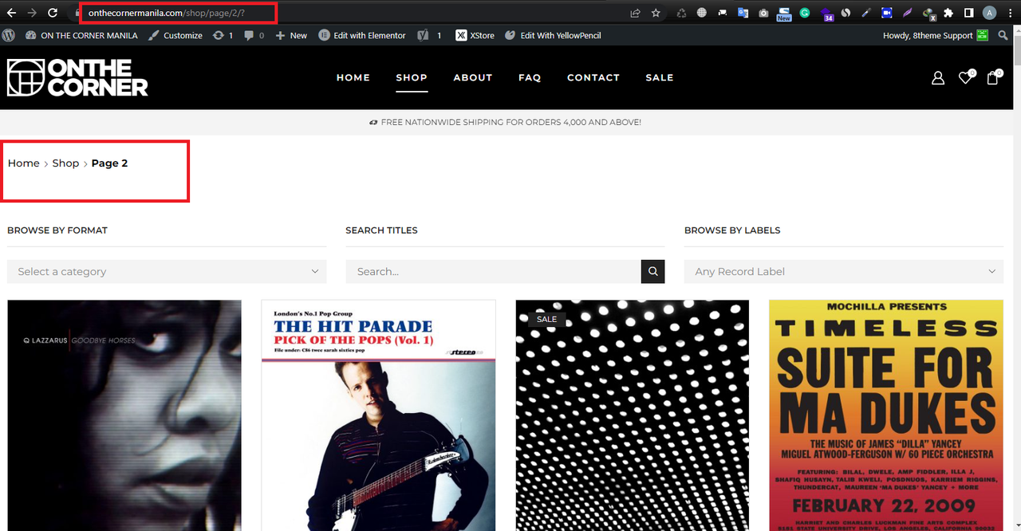Click the browser forward arrow
The width and height of the screenshot is (1021, 531).
click(x=32, y=13)
